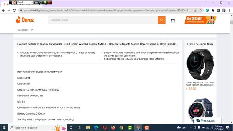Open the Chrome three-dot menu

coord(229,11)
